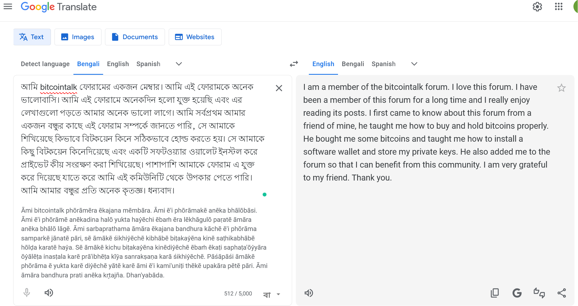Screen dimensions: 578x306
Task: Choose Spanish as target language
Action: 383,64
